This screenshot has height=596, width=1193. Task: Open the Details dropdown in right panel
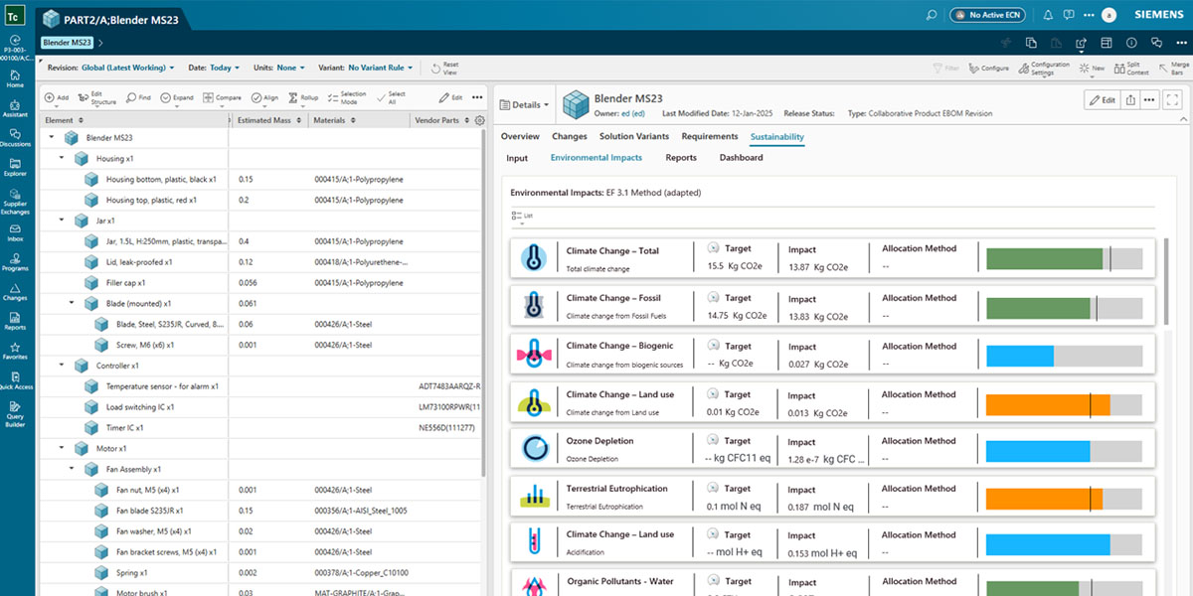coord(524,104)
